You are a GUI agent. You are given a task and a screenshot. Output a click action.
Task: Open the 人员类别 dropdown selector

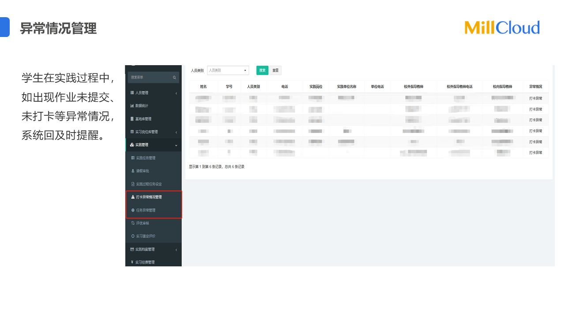pos(228,70)
